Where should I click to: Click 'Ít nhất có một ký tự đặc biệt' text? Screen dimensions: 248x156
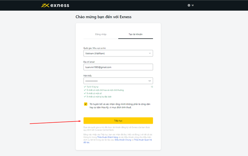[99, 97]
